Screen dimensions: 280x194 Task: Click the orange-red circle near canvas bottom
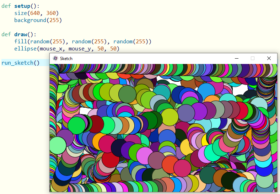click(171, 164)
